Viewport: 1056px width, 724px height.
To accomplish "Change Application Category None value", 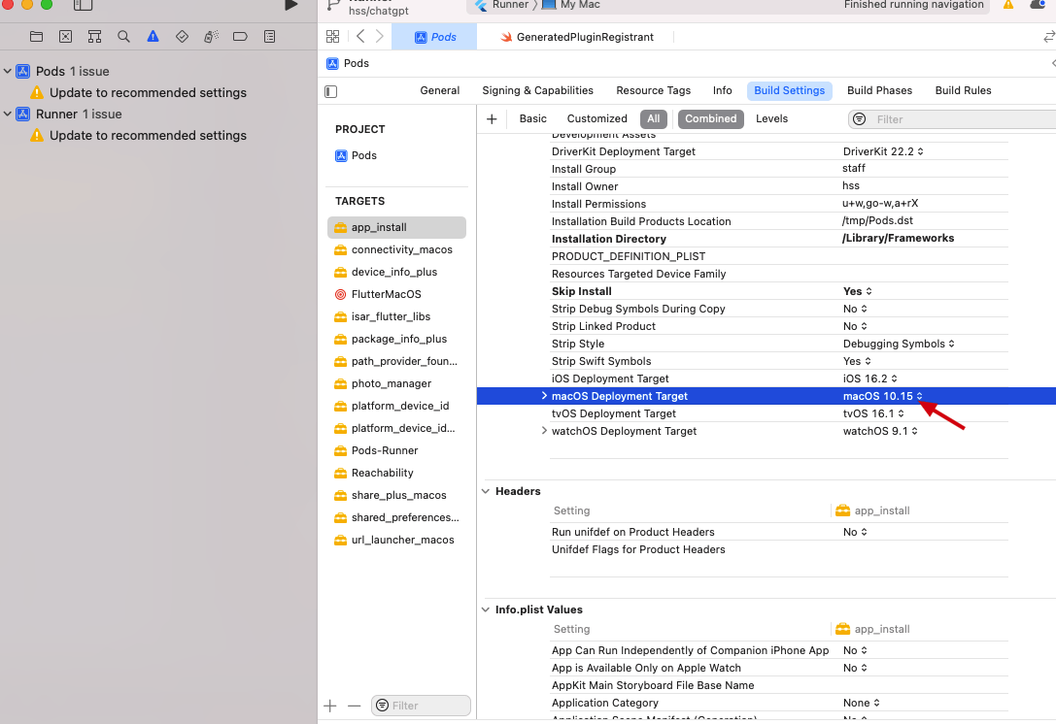I will pyautogui.click(x=862, y=703).
